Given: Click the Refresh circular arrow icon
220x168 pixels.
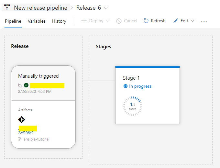Looking at the screenshot, I should tap(146, 21).
